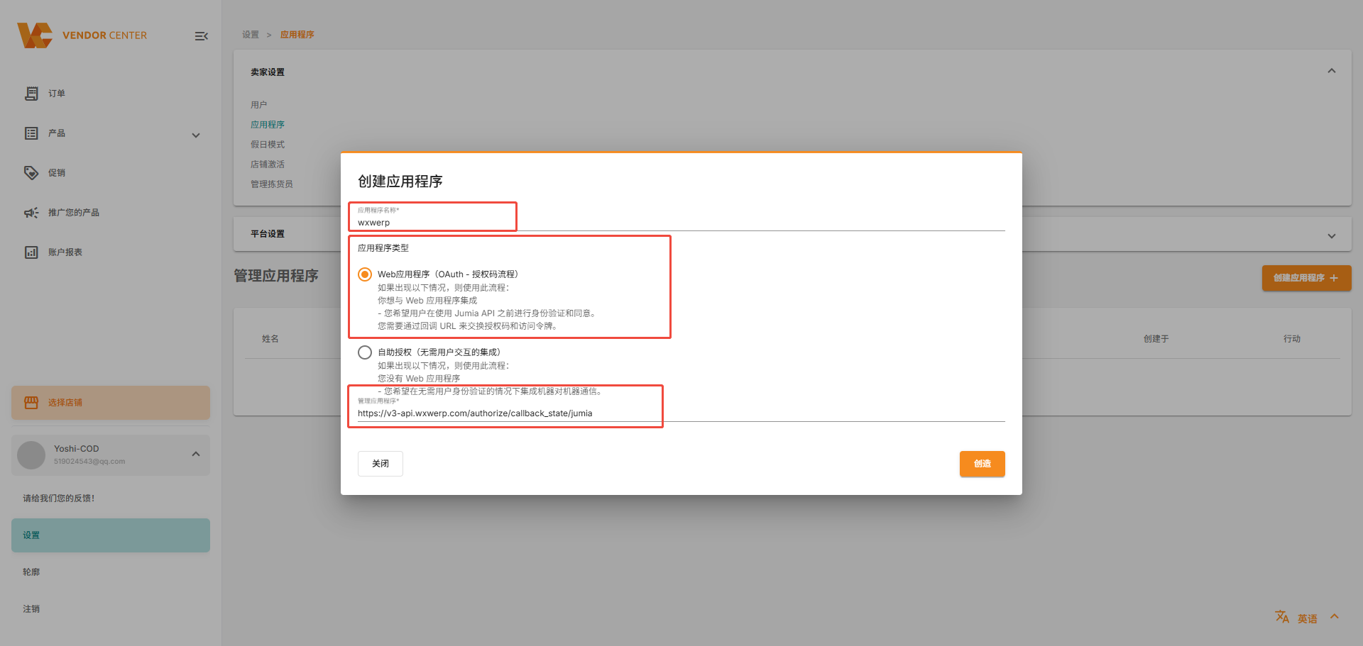The height and width of the screenshot is (646, 1363).
Task: Collapse the sidebar with hamburger icon
Action: (x=201, y=36)
